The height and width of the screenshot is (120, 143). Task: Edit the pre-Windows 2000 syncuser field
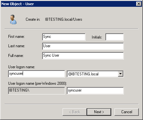(95, 91)
